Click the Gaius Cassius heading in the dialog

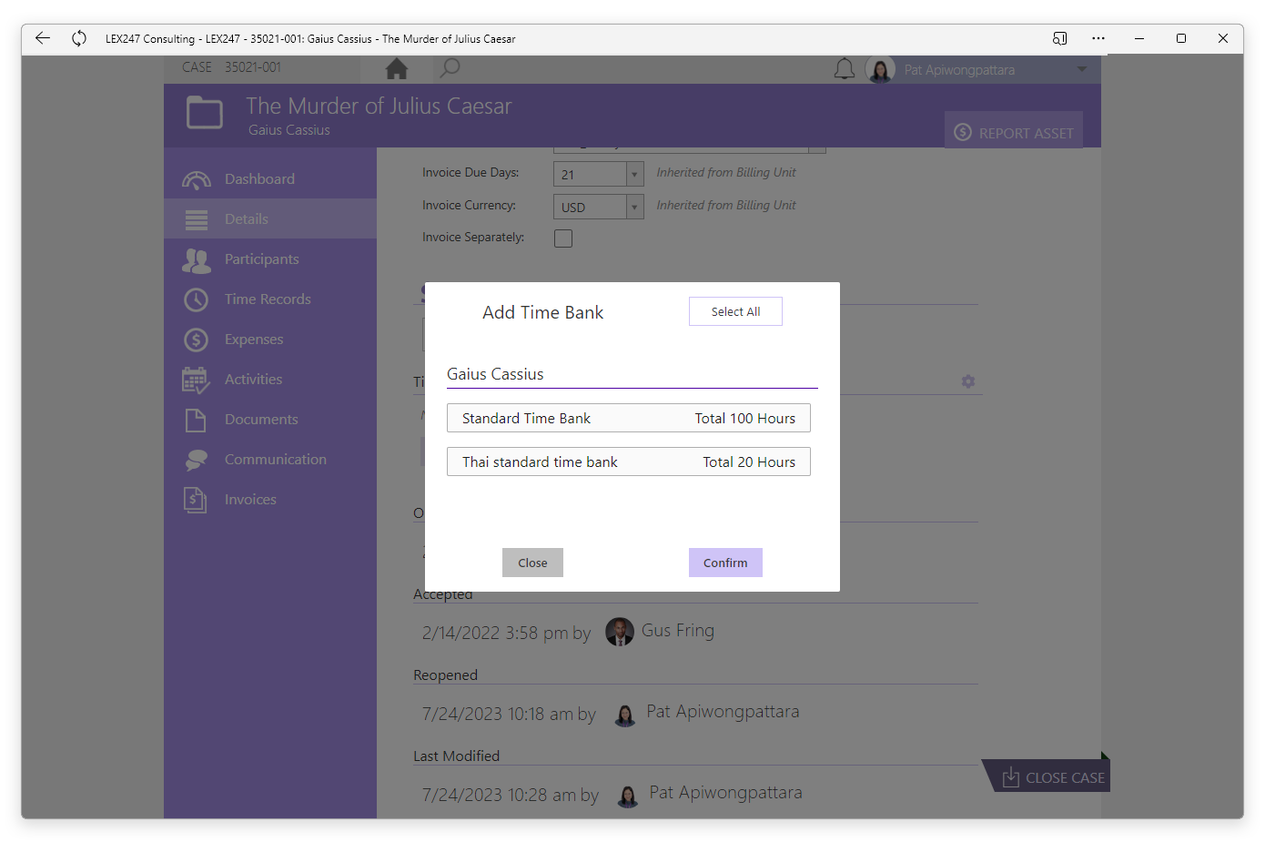tap(495, 374)
